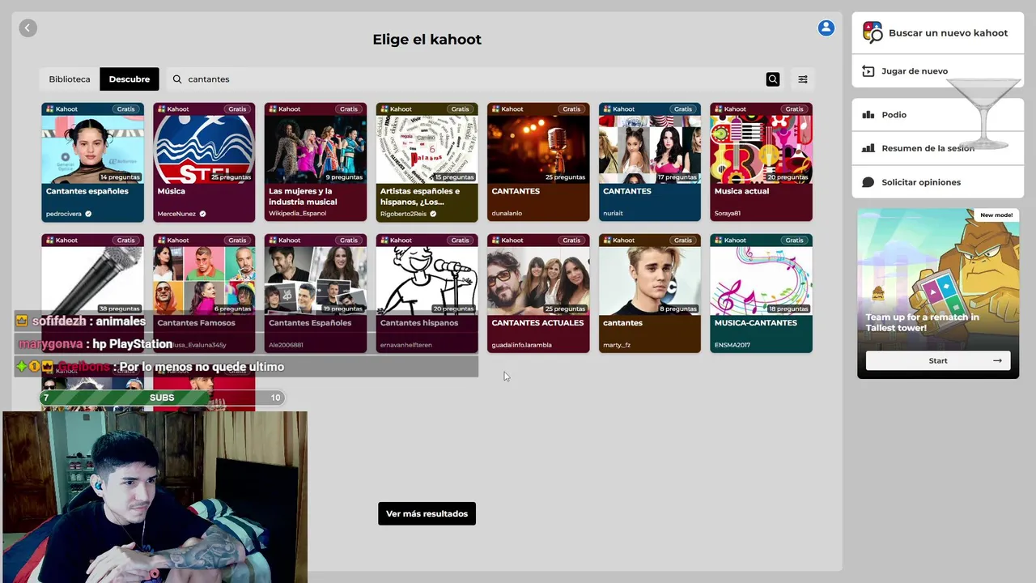Image resolution: width=1036 pixels, height=583 pixels.
Task: Click the Soraya81 author name
Action: tap(728, 214)
